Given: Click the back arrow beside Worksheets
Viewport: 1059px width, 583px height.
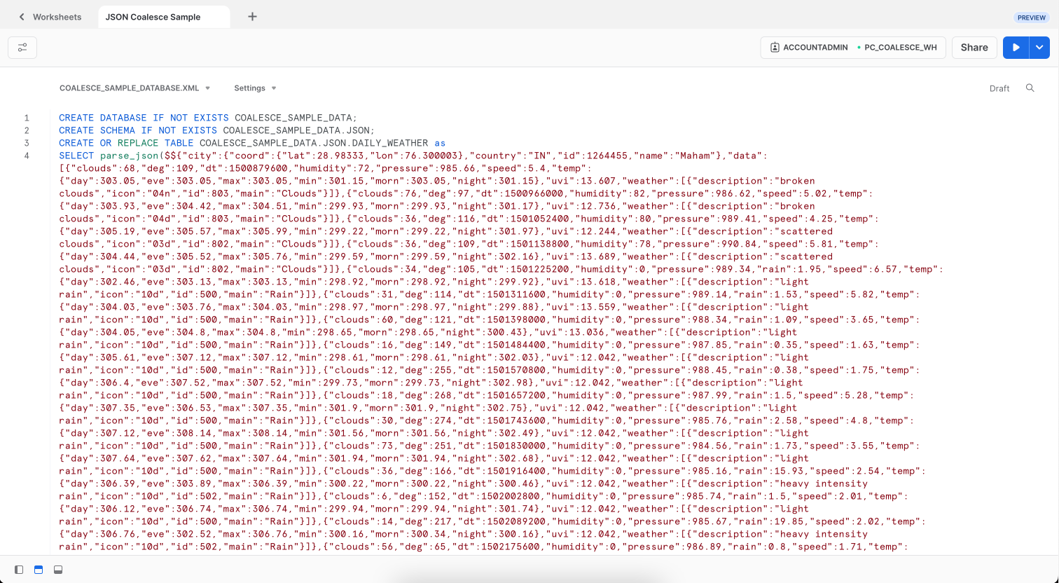Looking at the screenshot, I should pos(22,17).
